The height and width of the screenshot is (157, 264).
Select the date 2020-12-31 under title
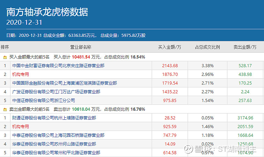[x=24, y=23]
